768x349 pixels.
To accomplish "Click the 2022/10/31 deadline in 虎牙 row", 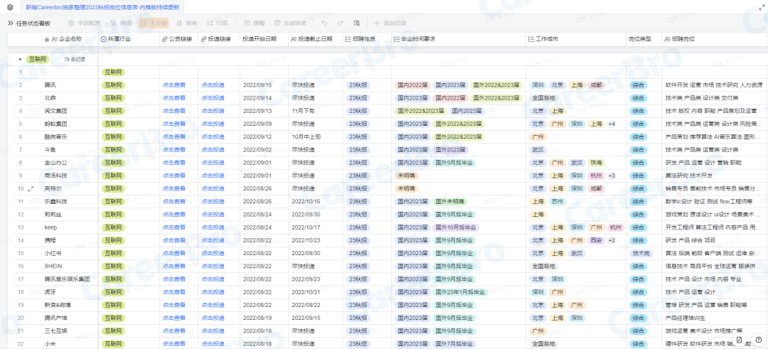I will 316,292.
